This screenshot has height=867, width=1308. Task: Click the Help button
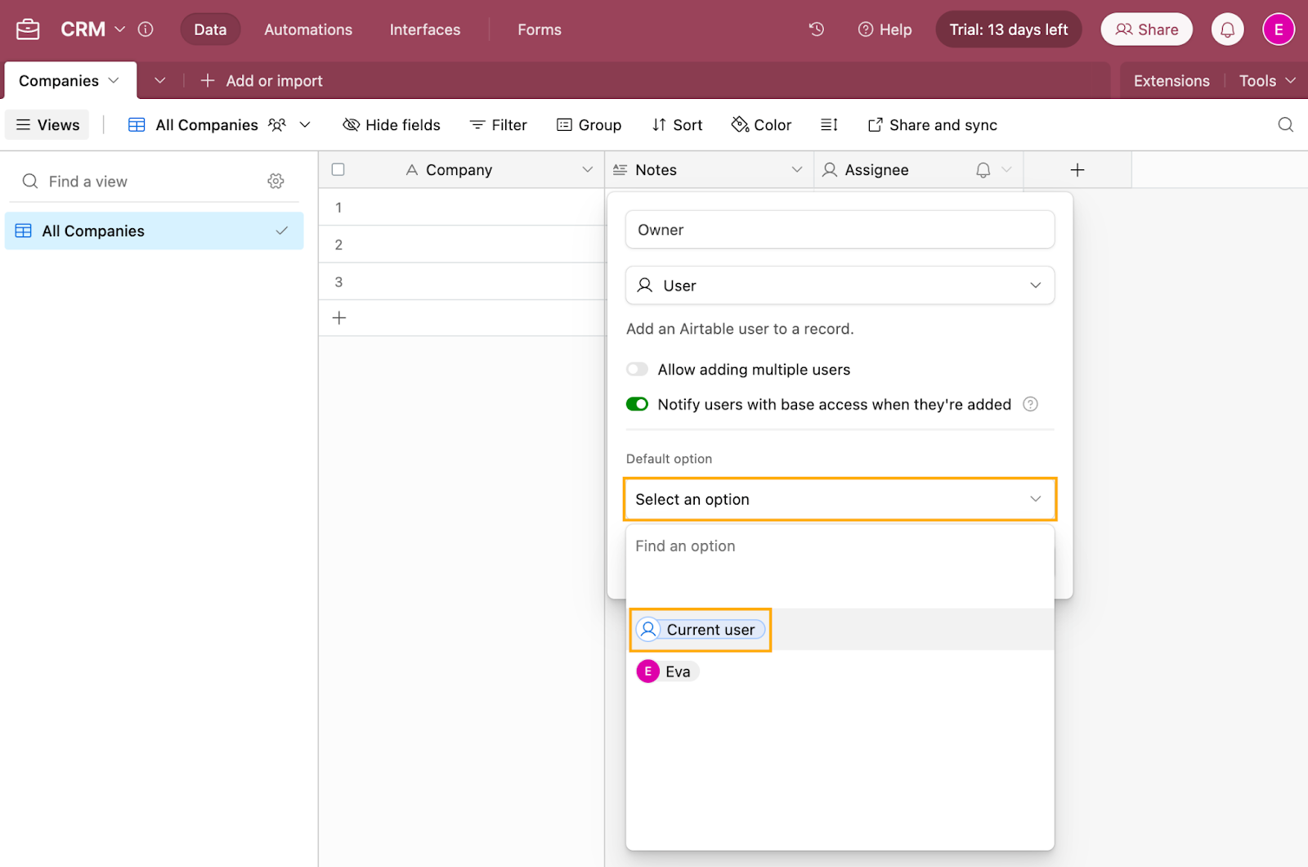pyautogui.click(x=885, y=29)
